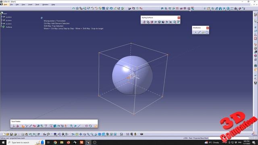Click the Undo icon
The width and height of the screenshot is (258, 145).
click(x=30, y=134)
